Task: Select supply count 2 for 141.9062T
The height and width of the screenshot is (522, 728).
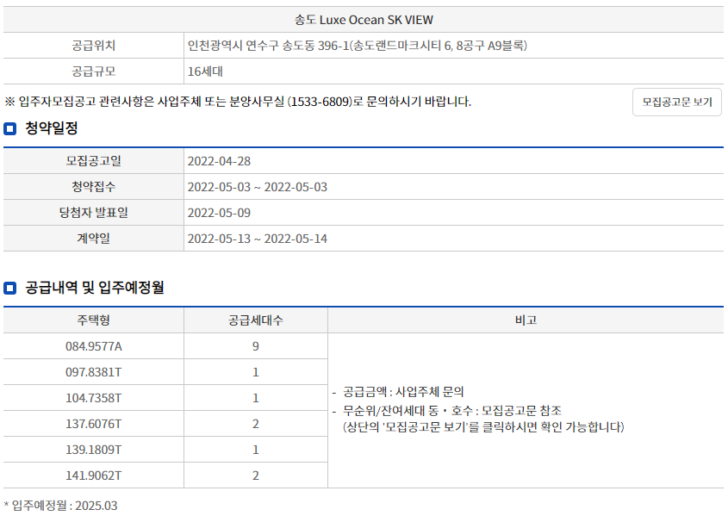Action: pyautogui.click(x=256, y=475)
